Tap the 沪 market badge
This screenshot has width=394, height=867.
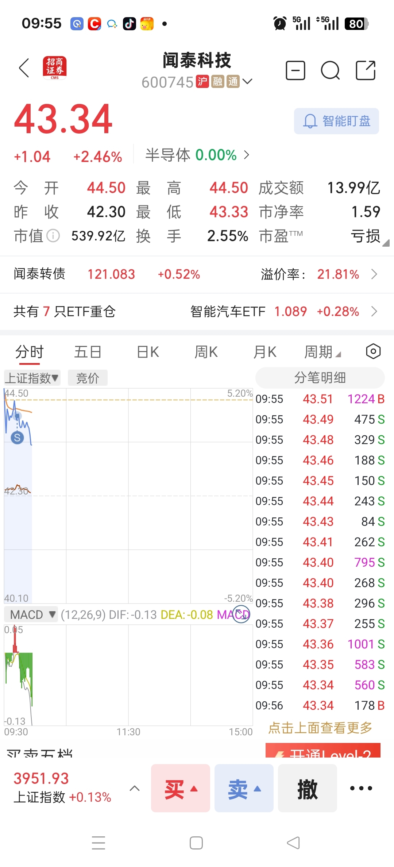click(x=202, y=81)
